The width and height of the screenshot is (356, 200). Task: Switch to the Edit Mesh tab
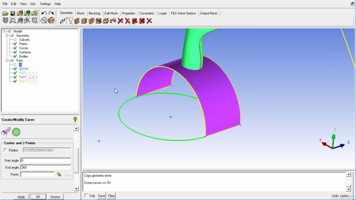tap(111, 13)
